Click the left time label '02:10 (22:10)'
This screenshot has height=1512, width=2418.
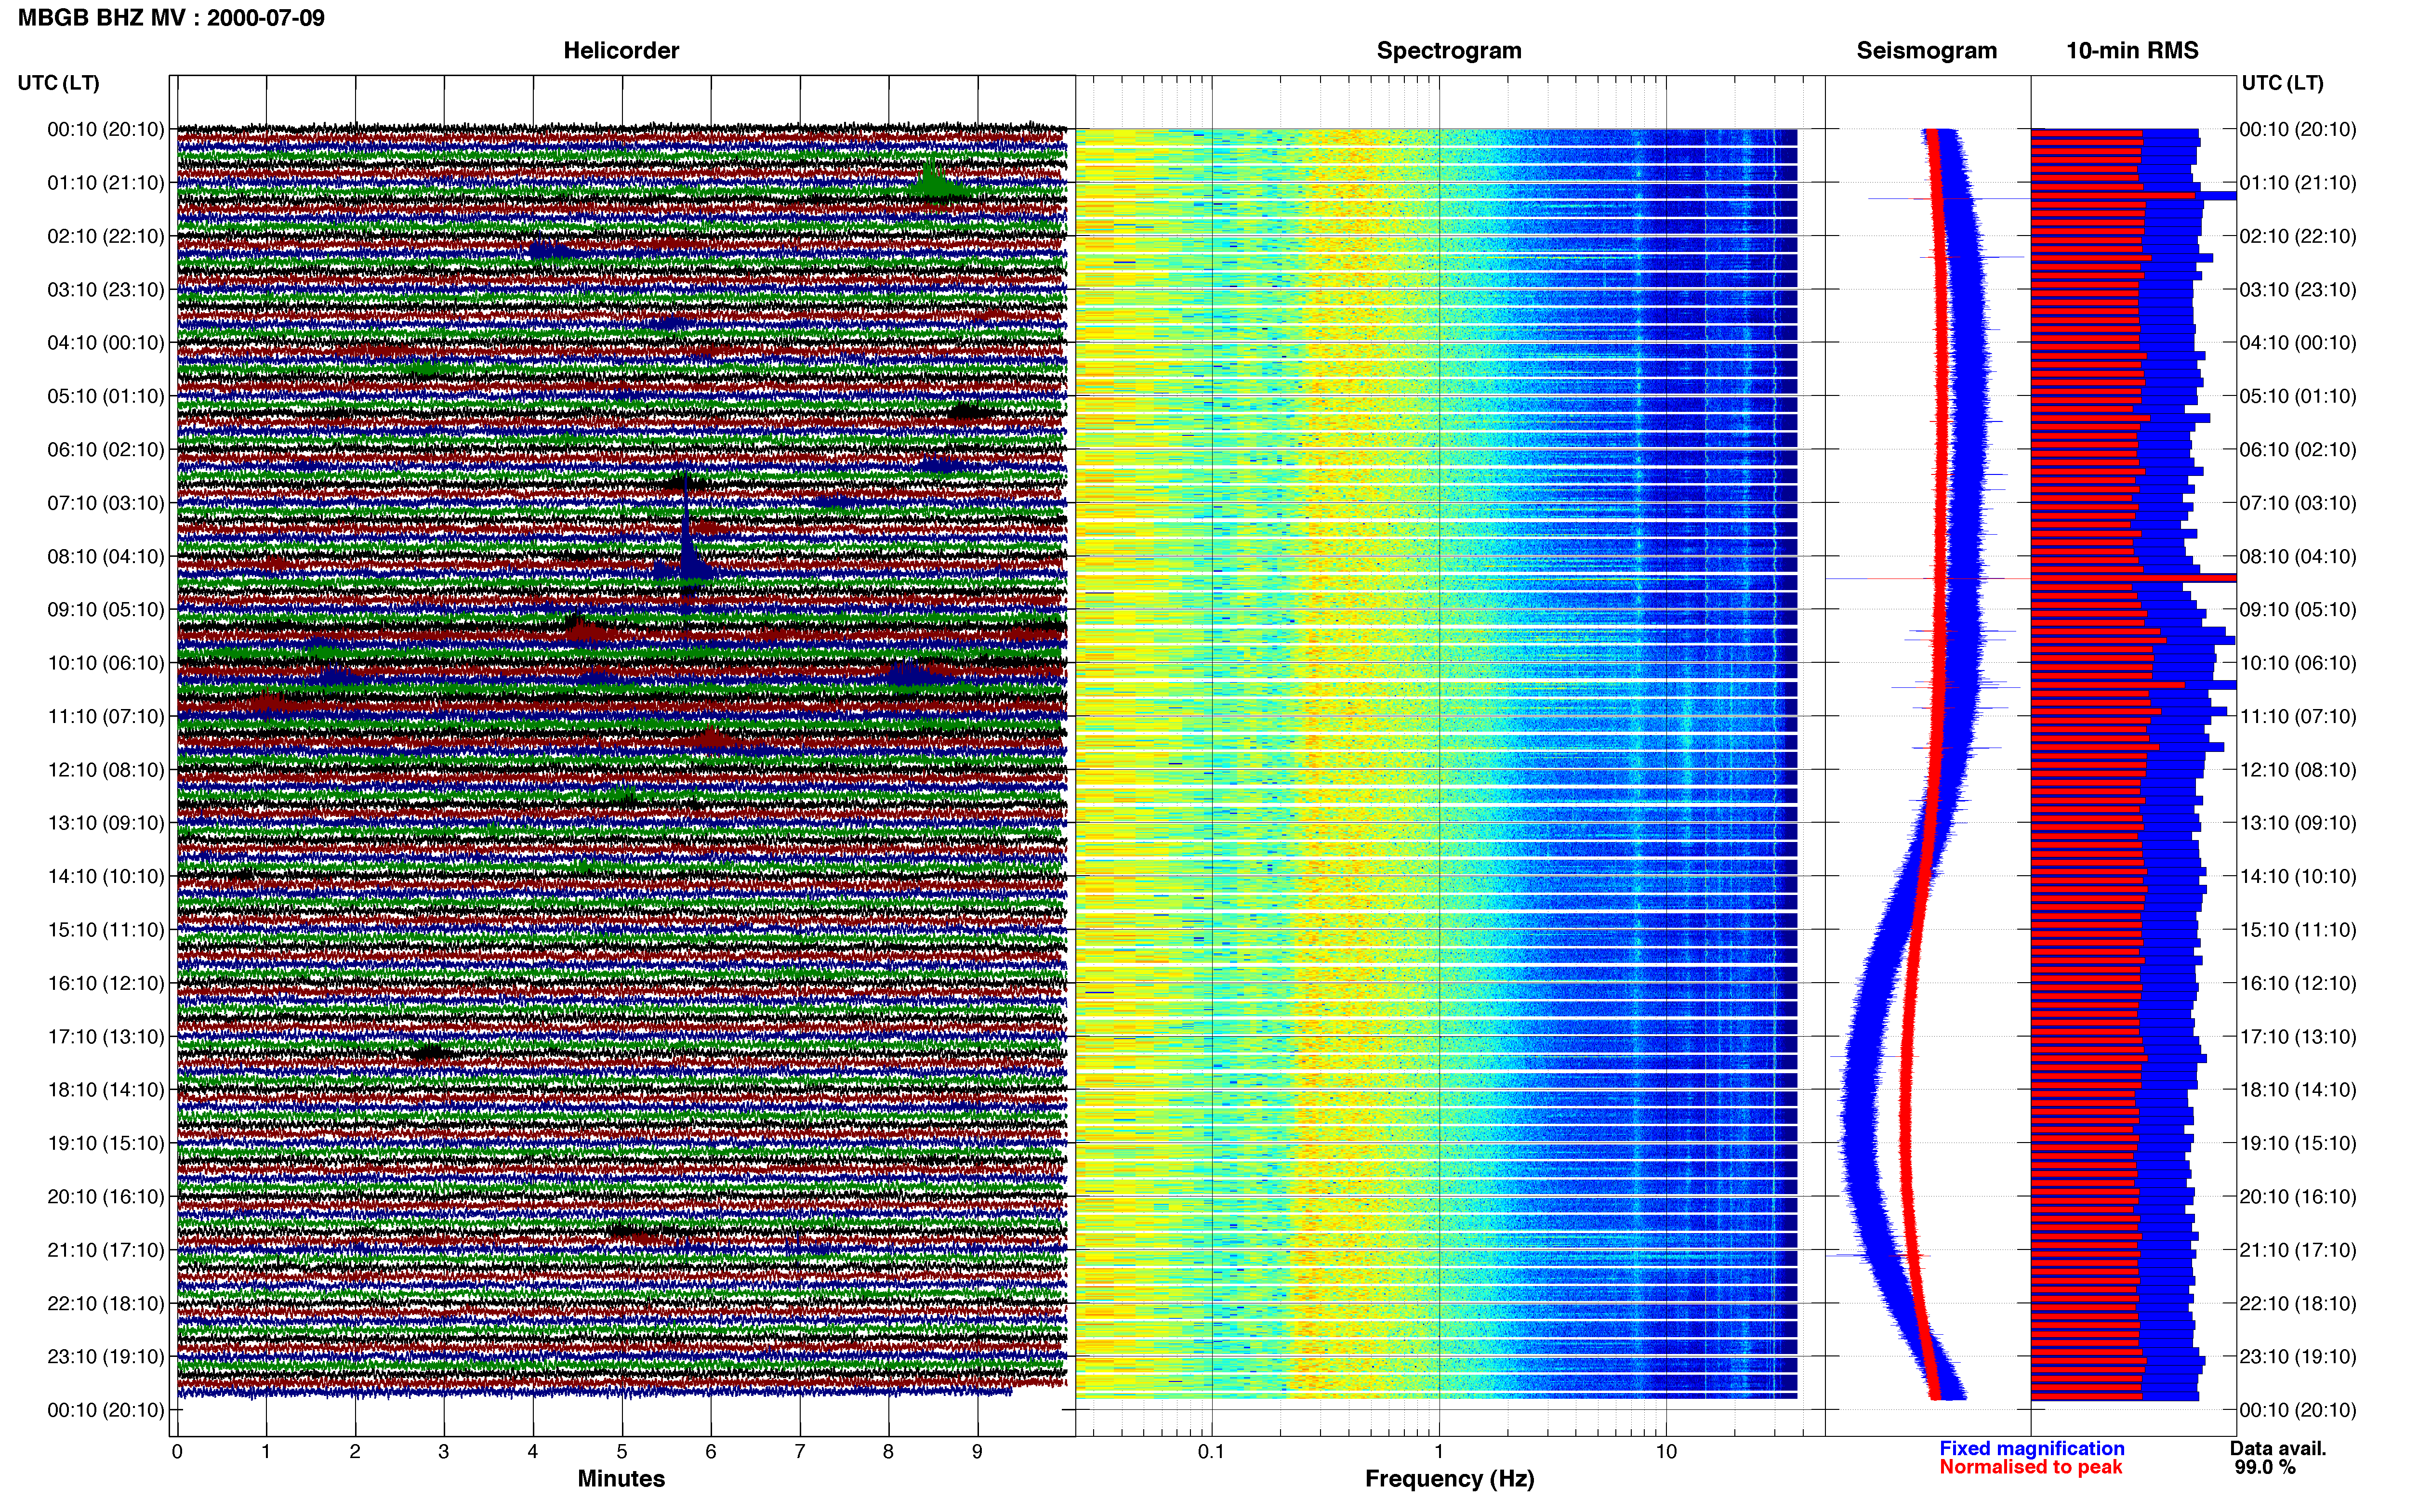coord(106,236)
